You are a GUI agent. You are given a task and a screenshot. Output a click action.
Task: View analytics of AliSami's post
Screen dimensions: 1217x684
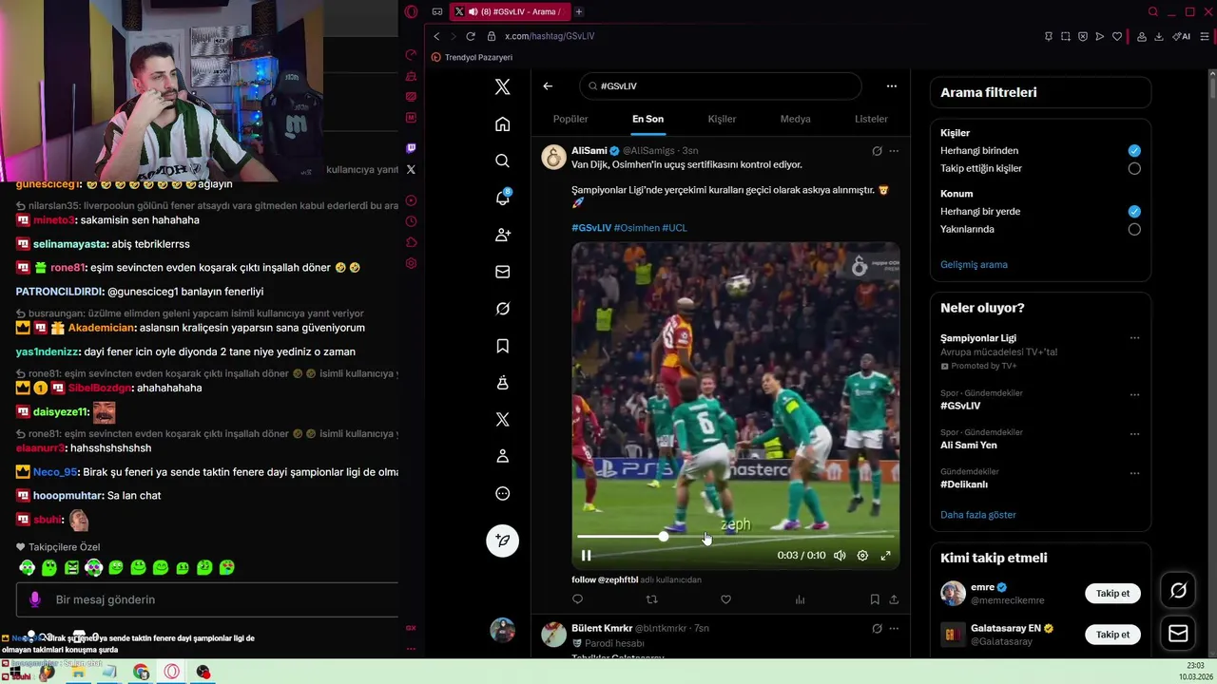[800, 599]
